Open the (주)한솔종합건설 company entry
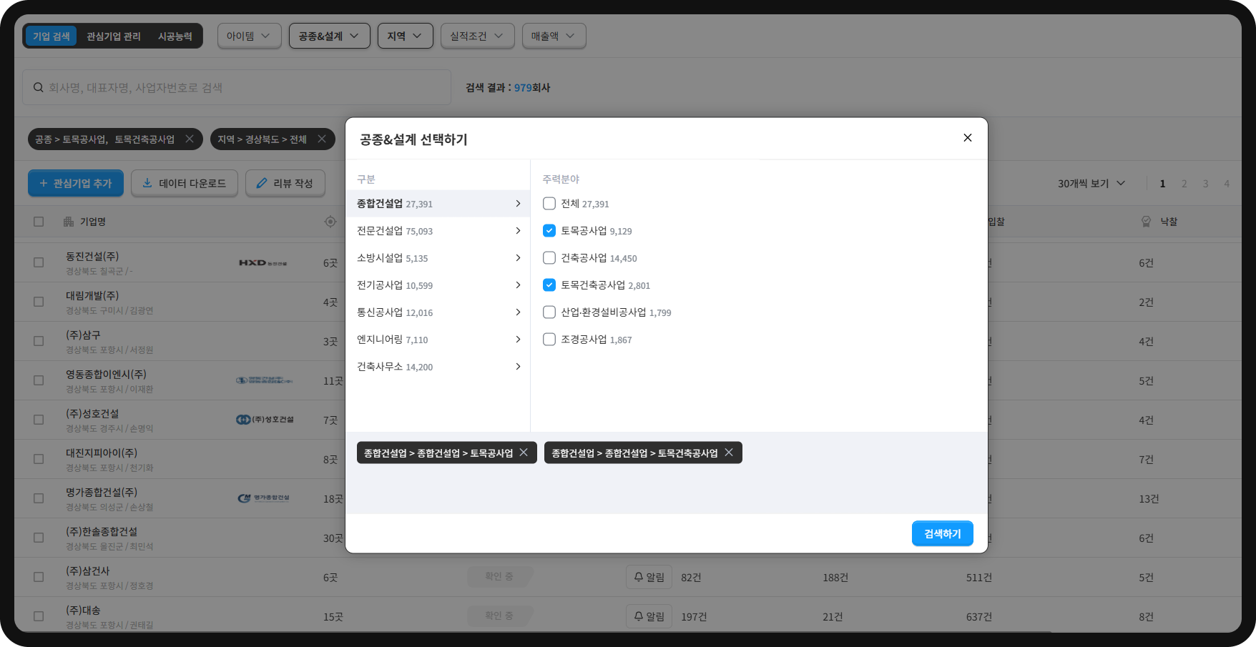The width and height of the screenshot is (1256, 647). point(102,531)
